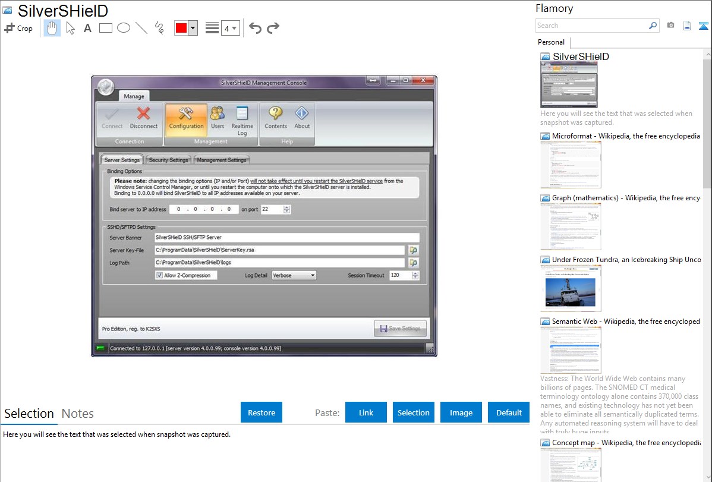Click the Server Banner text field
The height and width of the screenshot is (482, 712).
[287, 238]
